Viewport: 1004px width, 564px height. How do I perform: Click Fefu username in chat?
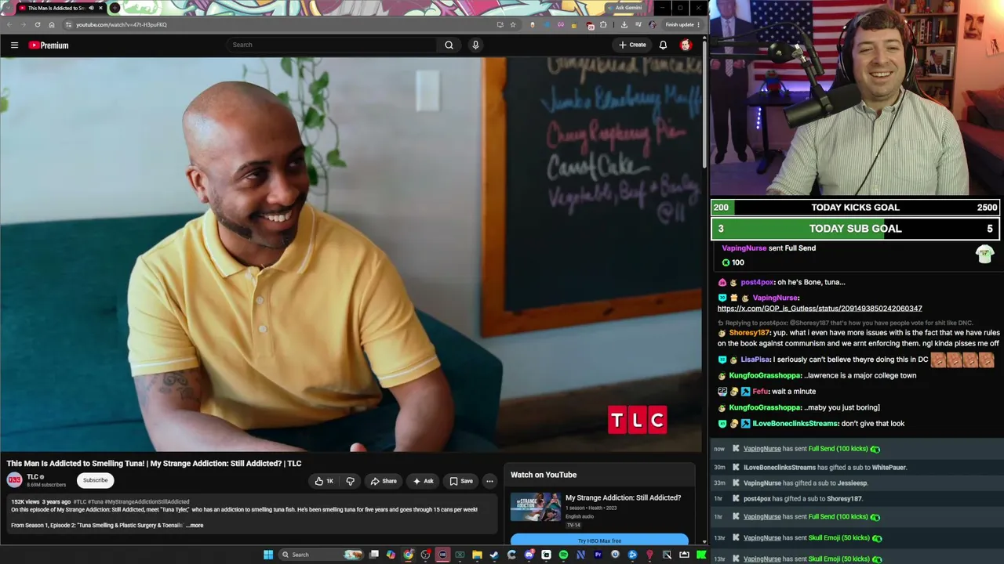point(760,392)
